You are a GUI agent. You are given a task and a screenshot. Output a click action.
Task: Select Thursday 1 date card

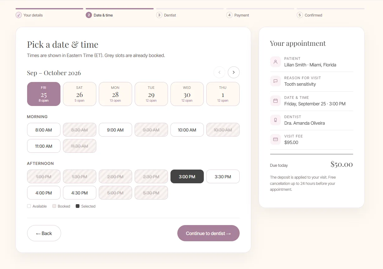click(x=223, y=94)
